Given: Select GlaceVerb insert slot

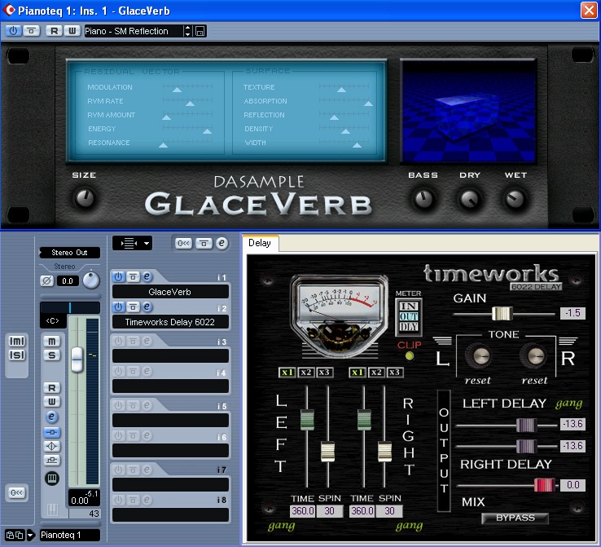Looking at the screenshot, I should (170, 292).
